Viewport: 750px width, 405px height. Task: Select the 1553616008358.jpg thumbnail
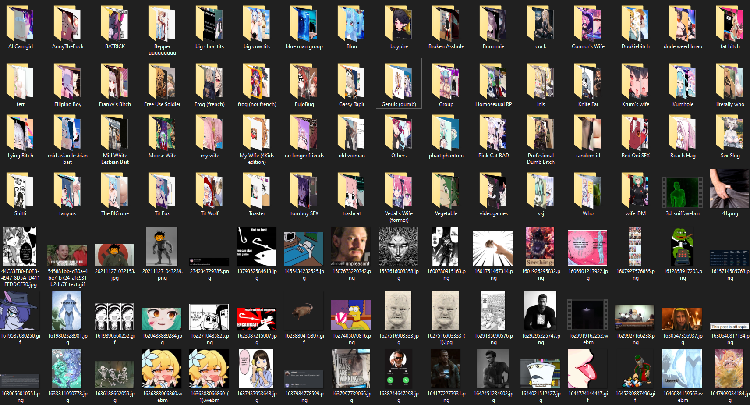pos(398,246)
